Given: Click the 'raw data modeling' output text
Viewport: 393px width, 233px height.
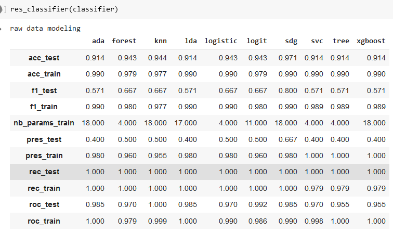Looking at the screenshot, I should (45, 28).
